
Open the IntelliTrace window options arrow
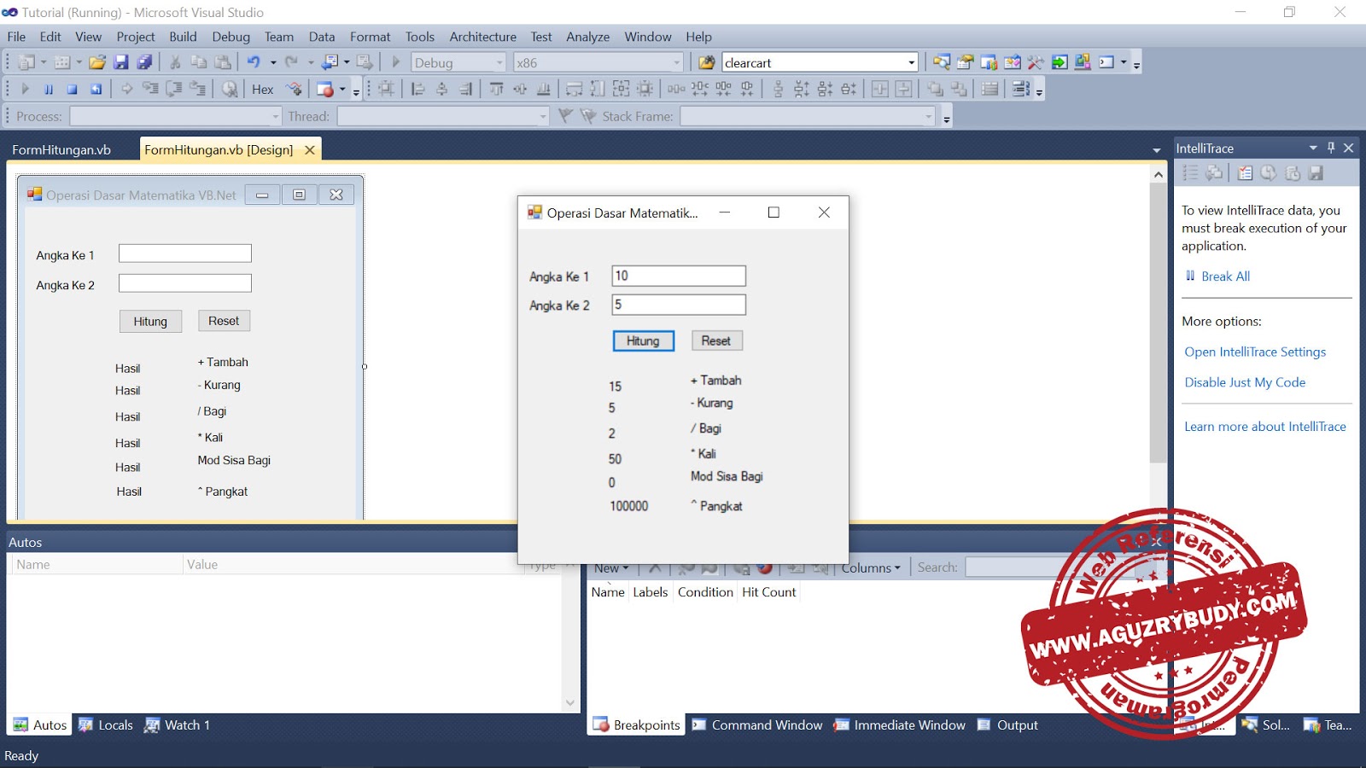[1313, 148]
